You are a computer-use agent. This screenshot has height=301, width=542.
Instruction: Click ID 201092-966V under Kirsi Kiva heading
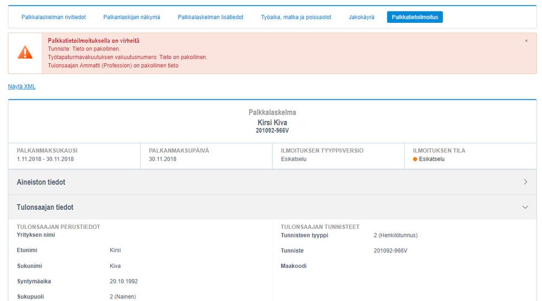click(272, 131)
